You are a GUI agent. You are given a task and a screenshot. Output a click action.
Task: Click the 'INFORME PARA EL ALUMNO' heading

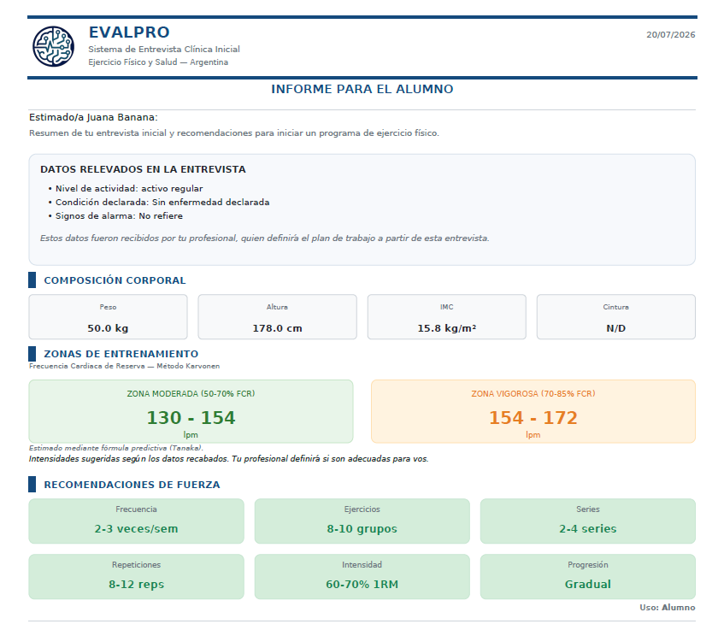362,89
